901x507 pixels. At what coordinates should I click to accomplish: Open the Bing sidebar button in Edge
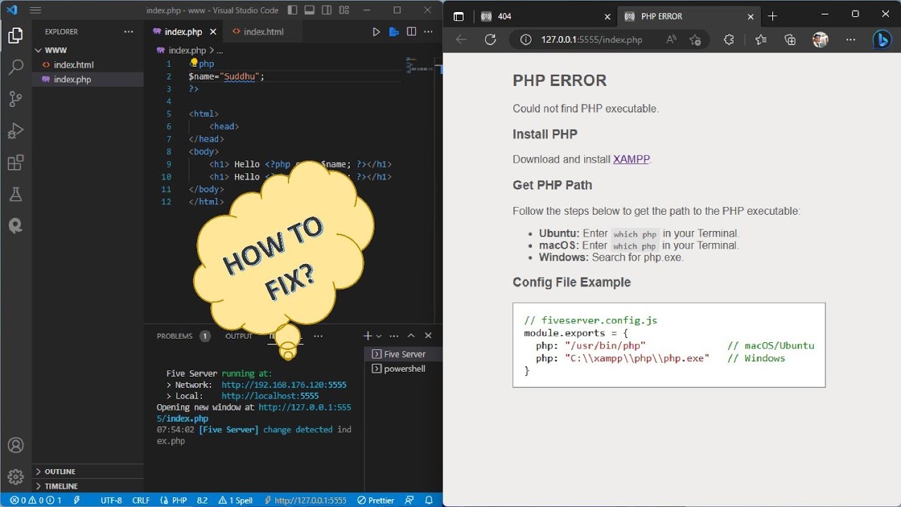882,39
